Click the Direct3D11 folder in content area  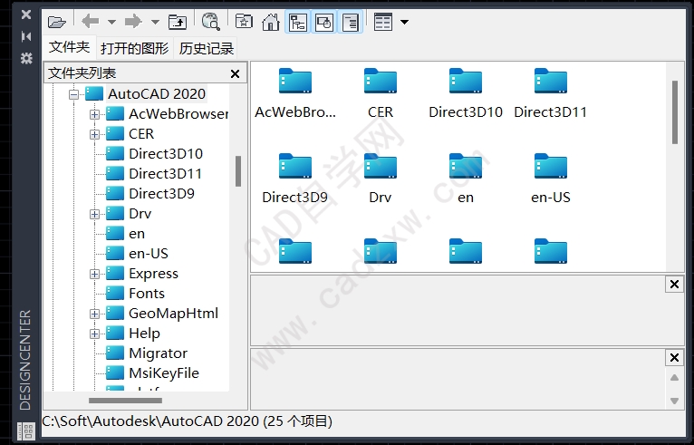pyautogui.click(x=551, y=94)
